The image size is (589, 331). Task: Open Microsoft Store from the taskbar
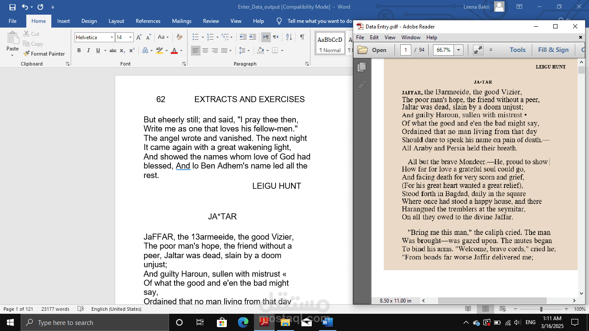coord(222,322)
